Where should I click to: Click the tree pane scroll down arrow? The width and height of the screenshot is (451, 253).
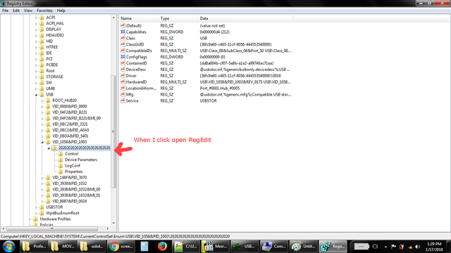tap(113, 223)
